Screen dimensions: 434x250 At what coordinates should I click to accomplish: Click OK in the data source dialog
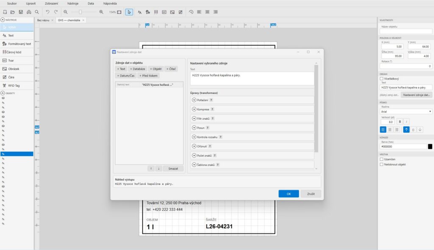(x=289, y=194)
